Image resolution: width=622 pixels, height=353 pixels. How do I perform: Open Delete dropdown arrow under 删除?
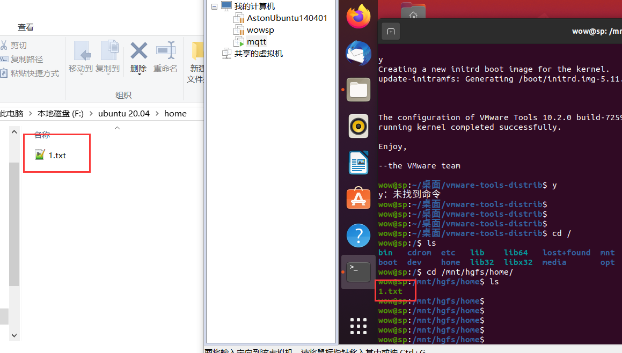139,75
